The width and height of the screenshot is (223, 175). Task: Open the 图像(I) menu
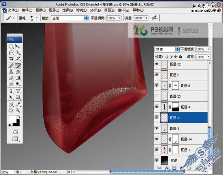coord(41,10)
